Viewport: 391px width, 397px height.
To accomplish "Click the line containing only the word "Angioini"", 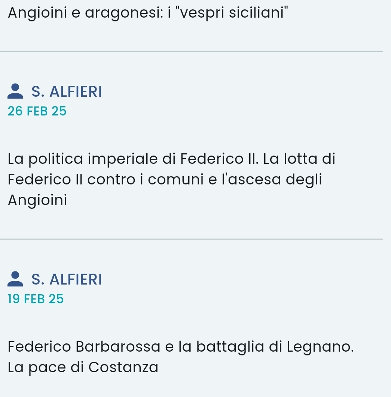I will click(x=37, y=200).
